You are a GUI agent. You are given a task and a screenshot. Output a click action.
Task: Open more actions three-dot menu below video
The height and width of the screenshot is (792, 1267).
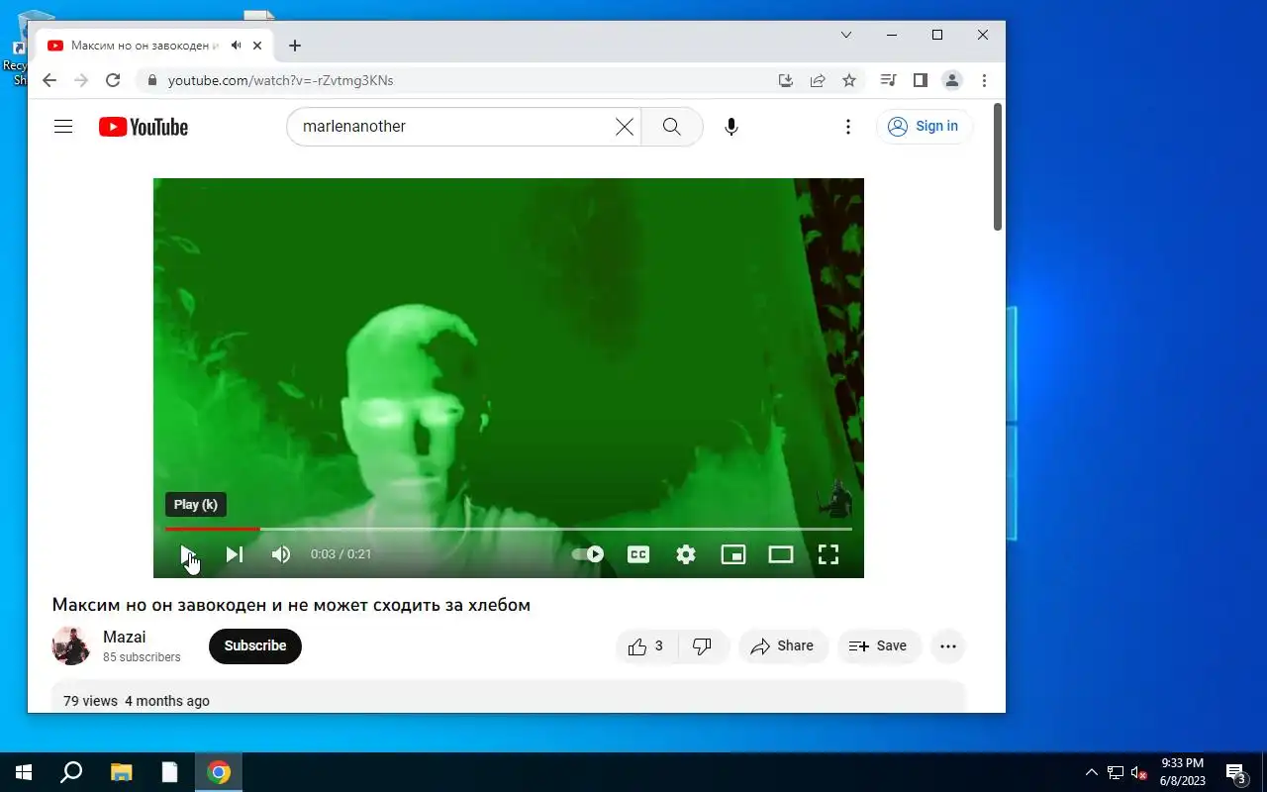948,646
